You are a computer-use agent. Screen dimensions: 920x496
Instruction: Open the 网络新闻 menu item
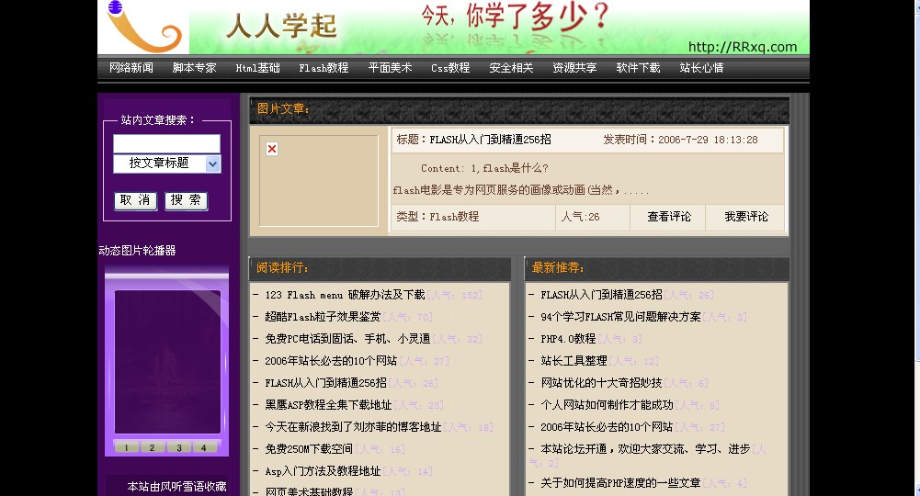tap(131, 68)
